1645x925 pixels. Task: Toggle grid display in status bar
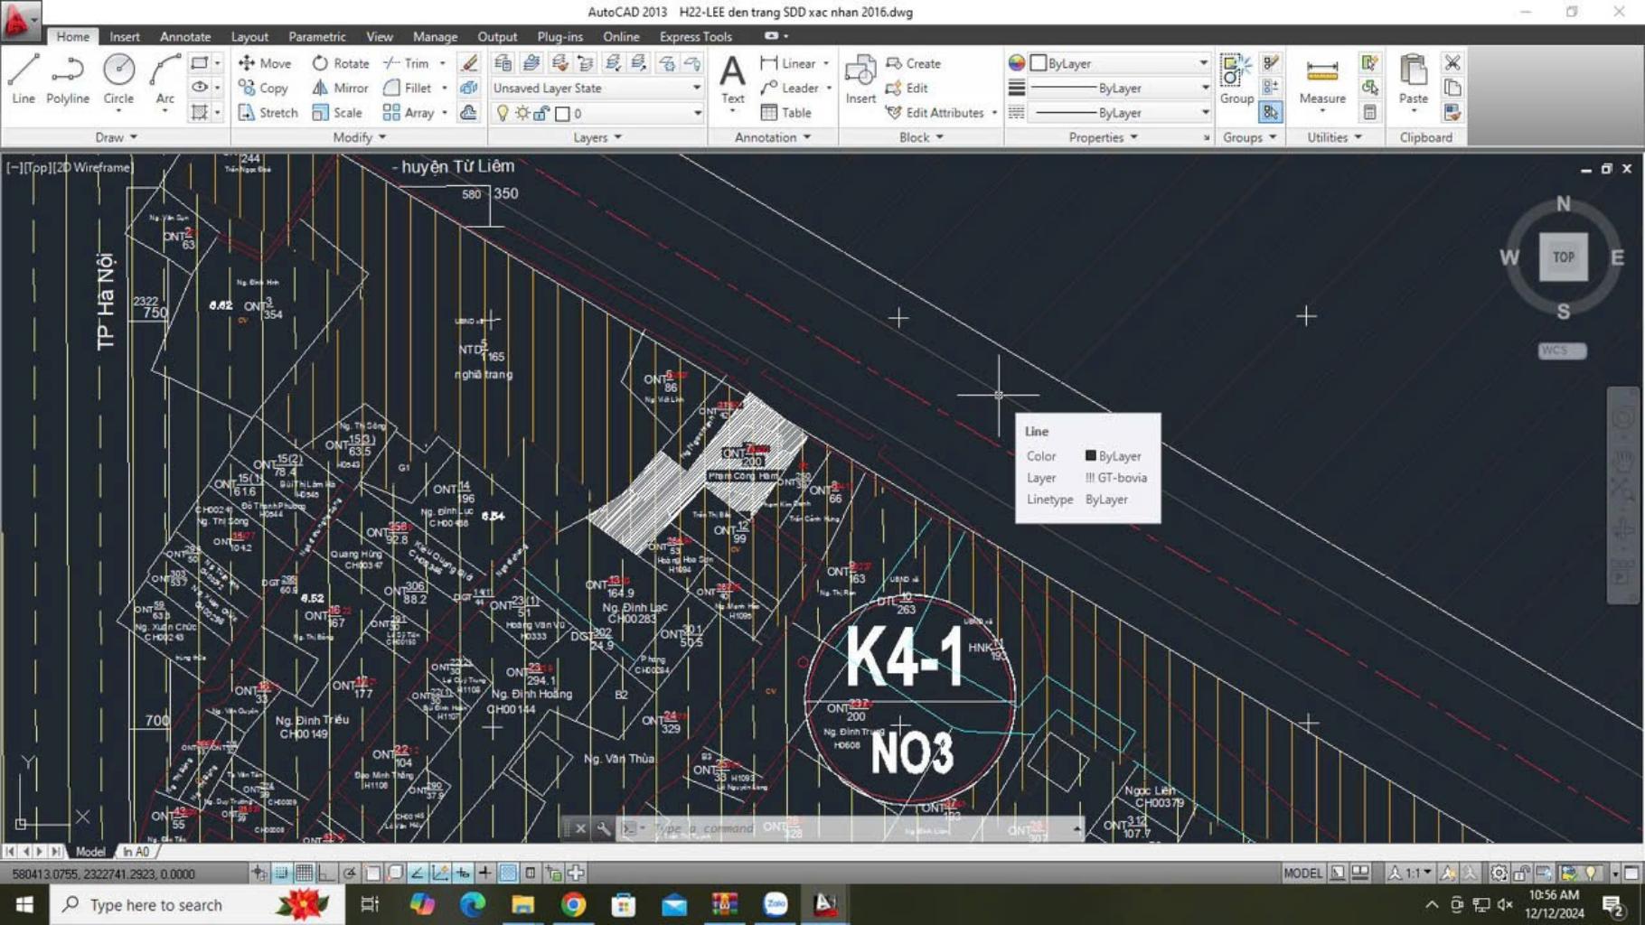click(x=304, y=873)
